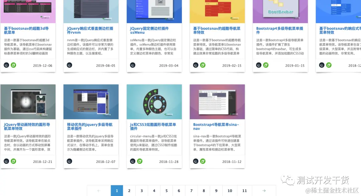The height and width of the screenshot is (196, 361).
Task: Click the date 2019-08-05
Action: pos(106,66)
